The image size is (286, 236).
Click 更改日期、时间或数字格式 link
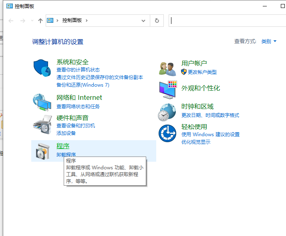tap(210, 115)
